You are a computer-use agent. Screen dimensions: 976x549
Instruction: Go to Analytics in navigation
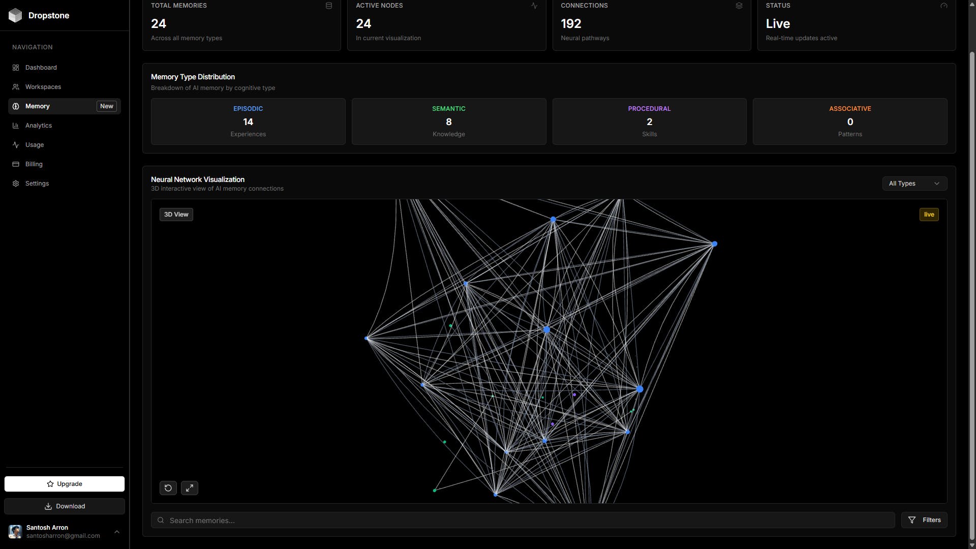(x=39, y=126)
